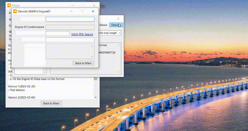Click the input field below the IANA PEN Search row
This screenshot has height=131, width=248.
70,40
